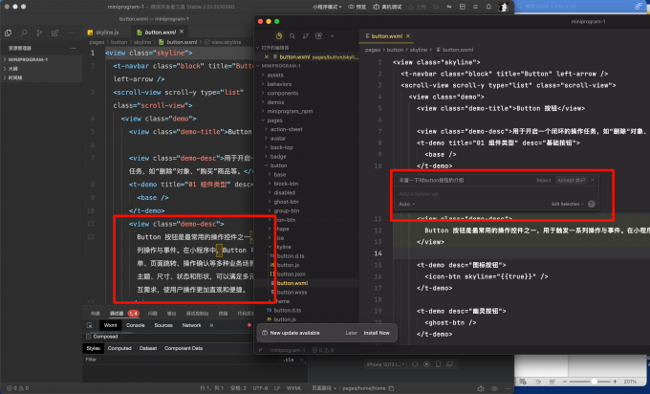Collapse the pages folder
This screenshot has width=650, height=394.
pos(274,120)
